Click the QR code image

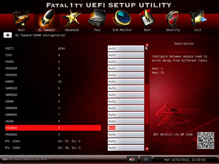(206, 140)
